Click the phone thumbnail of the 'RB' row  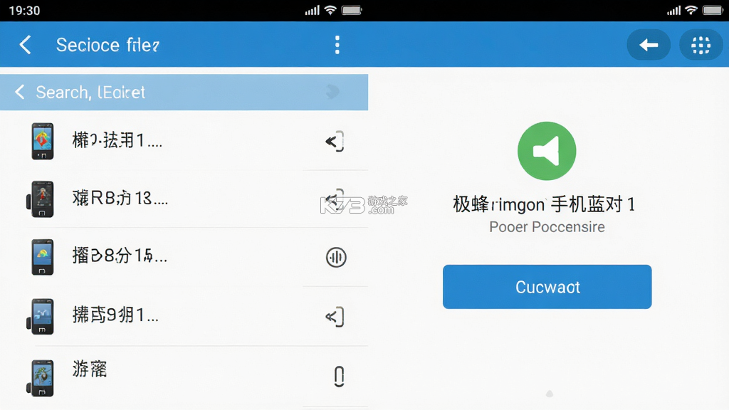click(41, 199)
